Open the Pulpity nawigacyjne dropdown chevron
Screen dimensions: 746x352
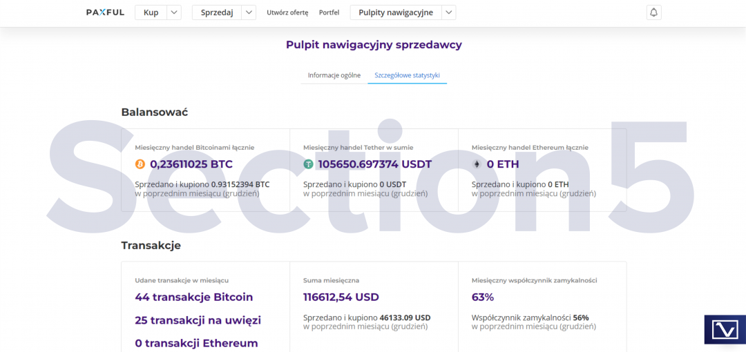click(x=449, y=12)
